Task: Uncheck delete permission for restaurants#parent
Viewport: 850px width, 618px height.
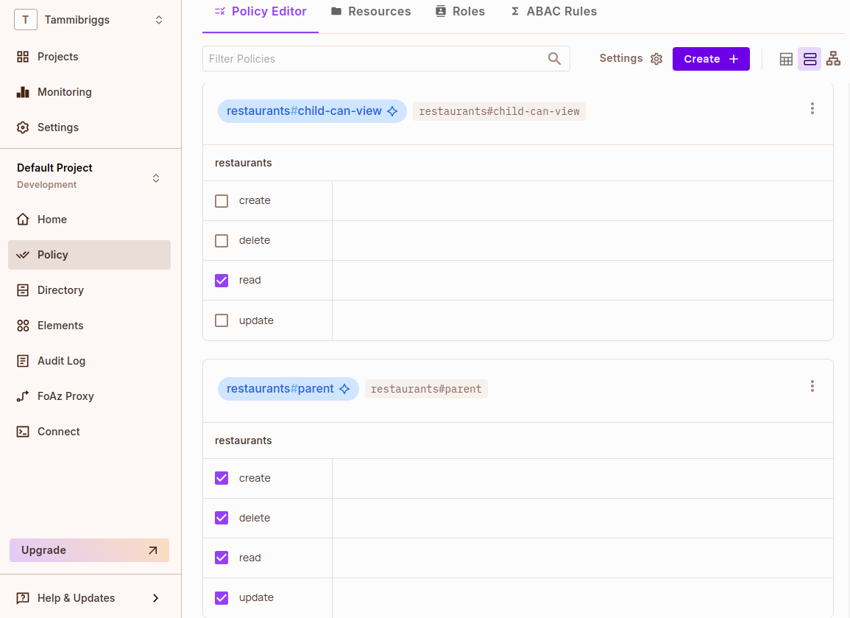Action: click(222, 518)
